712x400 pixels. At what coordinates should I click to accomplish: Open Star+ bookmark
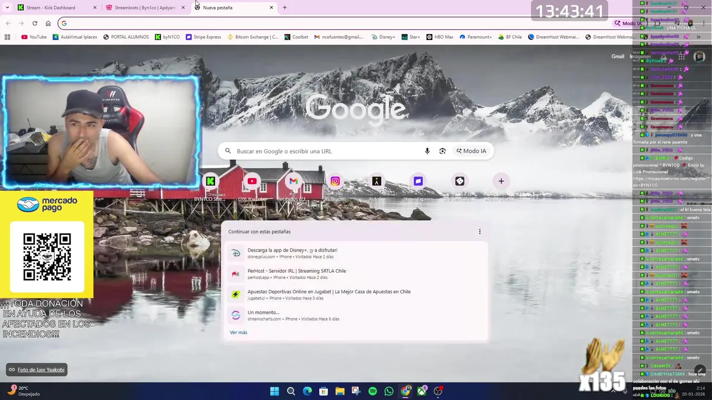[x=411, y=37]
